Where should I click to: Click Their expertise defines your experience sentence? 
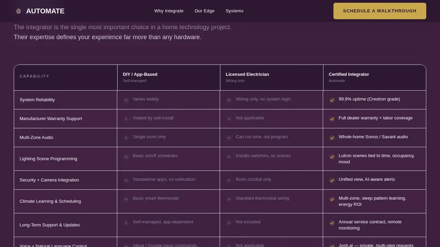[x=108, y=37]
